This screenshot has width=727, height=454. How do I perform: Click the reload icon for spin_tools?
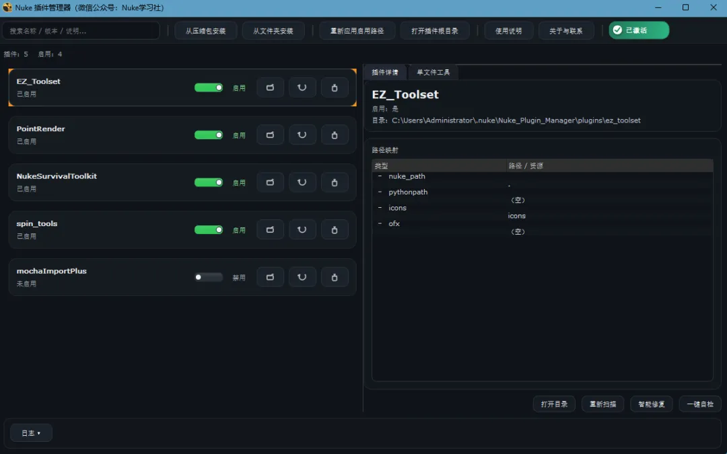click(302, 230)
